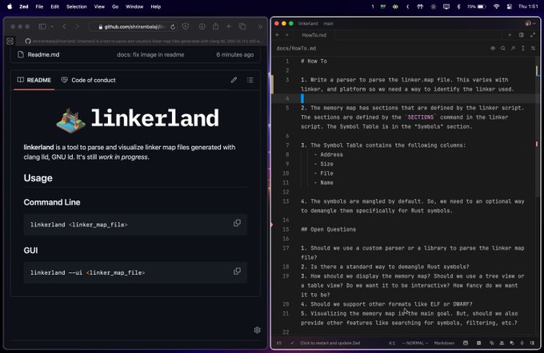Copy the 'linkerland --ui' command
The width and height of the screenshot is (544, 353).
[x=237, y=272]
